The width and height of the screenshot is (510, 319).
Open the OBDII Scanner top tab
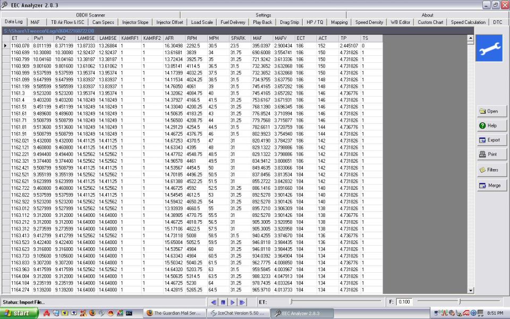[x=90, y=15]
